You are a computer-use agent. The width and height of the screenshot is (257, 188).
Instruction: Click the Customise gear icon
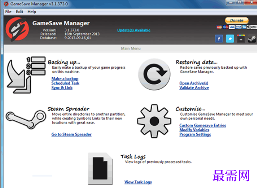pos(154,121)
